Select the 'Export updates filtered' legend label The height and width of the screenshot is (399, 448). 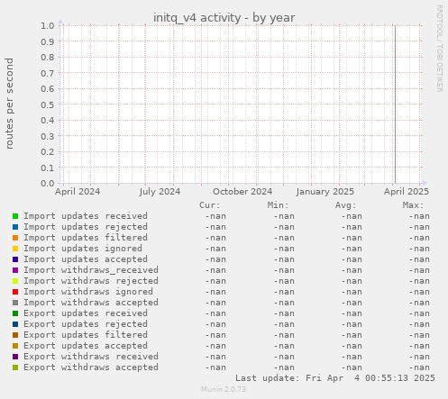(86, 335)
